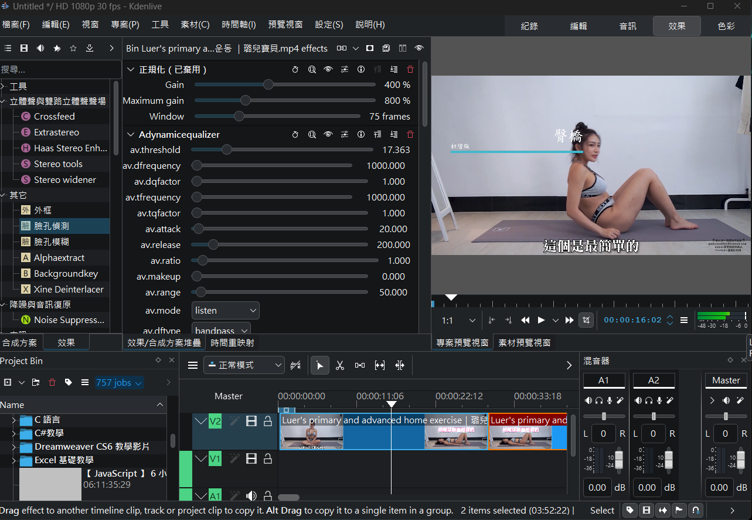The height and width of the screenshot is (520, 752).
Task: Expand the C 語言 folder
Action: (x=13, y=420)
